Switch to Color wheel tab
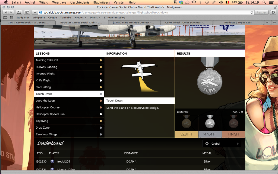The height and width of the screenshot is (174, 278). (x=185, y=23)
